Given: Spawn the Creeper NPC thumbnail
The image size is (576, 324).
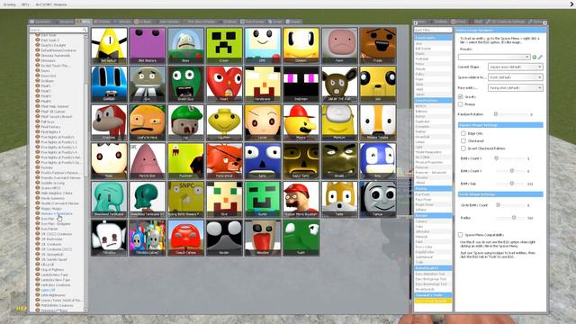Looking at the screenshot, I should pos(224,46).
